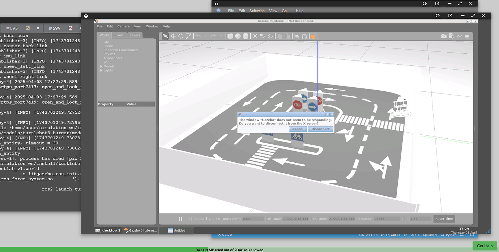Image resolution: width=499 pixels, height=252 pixels.
Task: Expand the Models tree node
Action: [x=101, y=66]
